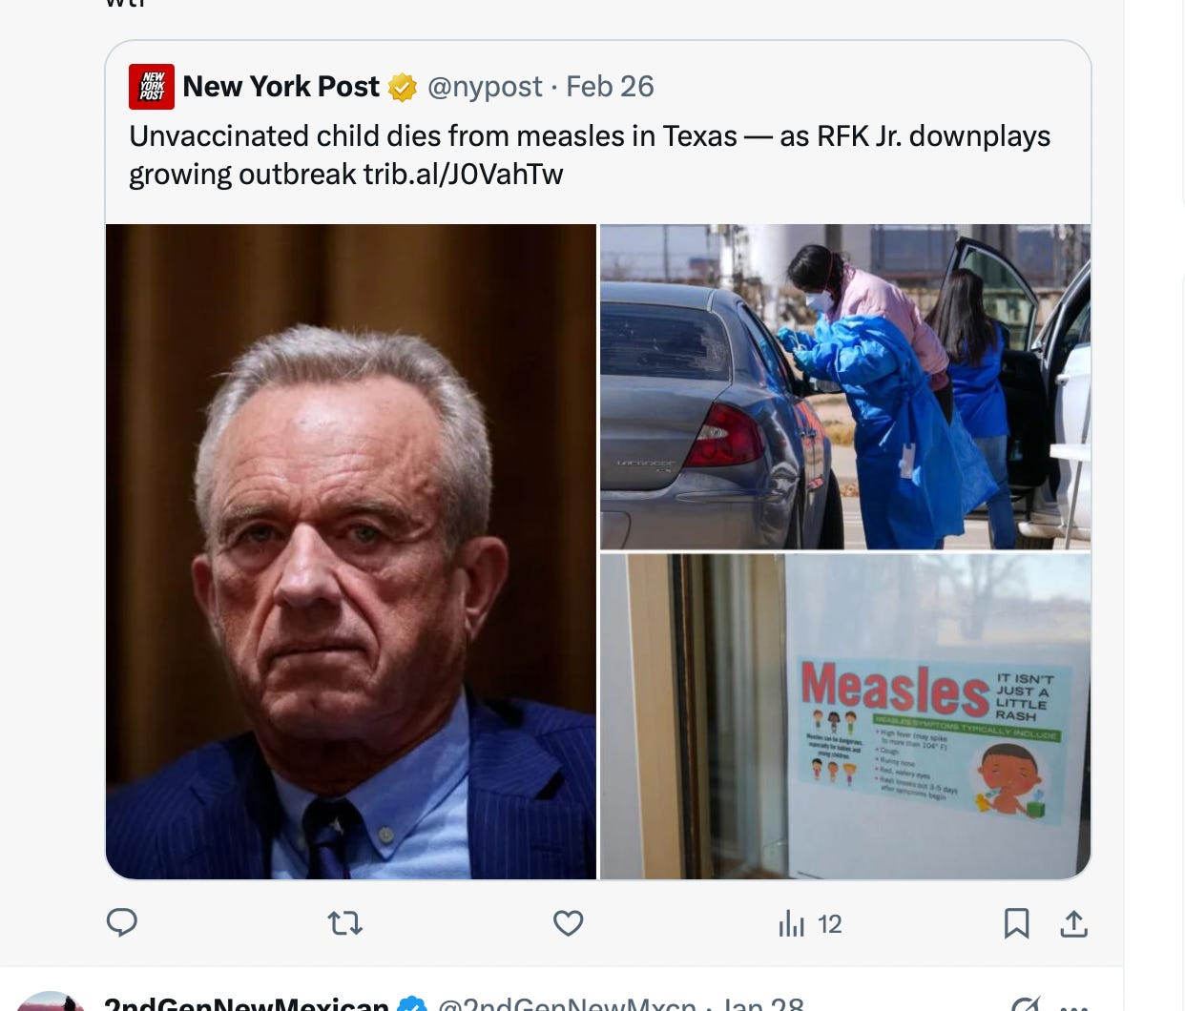The image size is (1185, 1011).
Task: Repost this tweet with retweet icon
Action: coord(344,923)
